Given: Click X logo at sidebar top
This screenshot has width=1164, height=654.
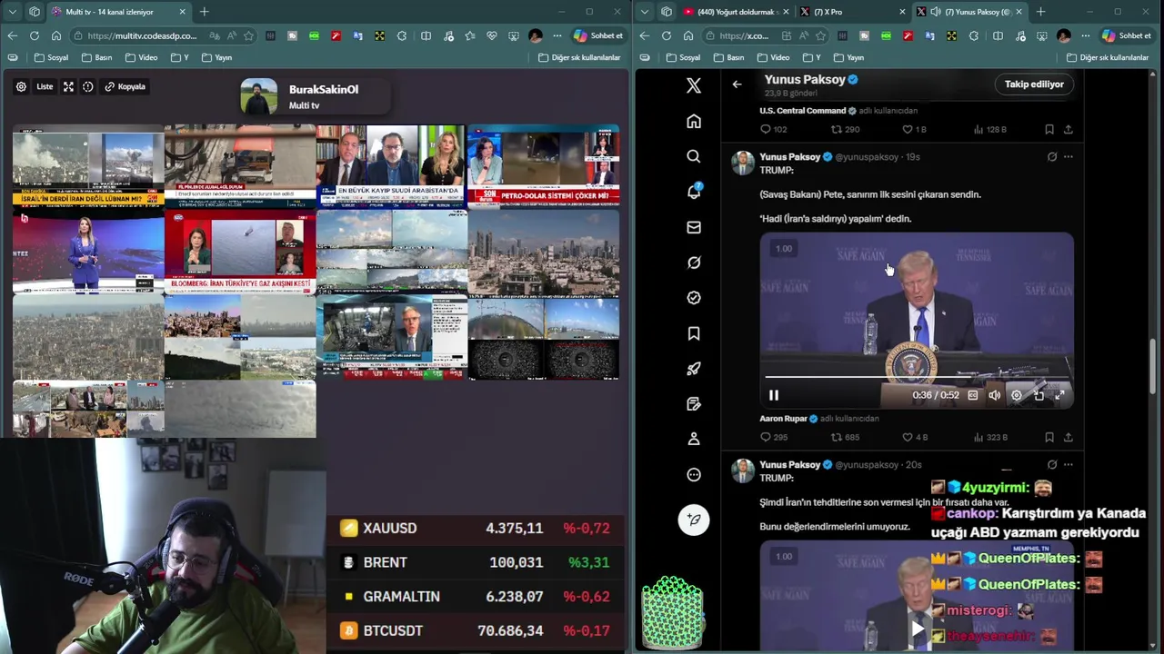Looking at the screenshot, I should pos(694,85).
